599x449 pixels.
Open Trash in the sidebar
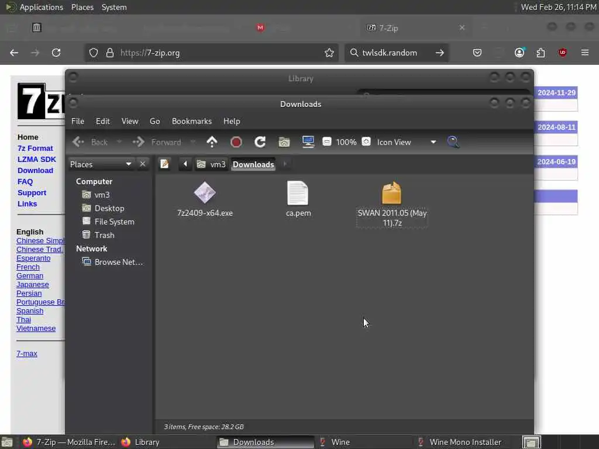tap(98, 235)
